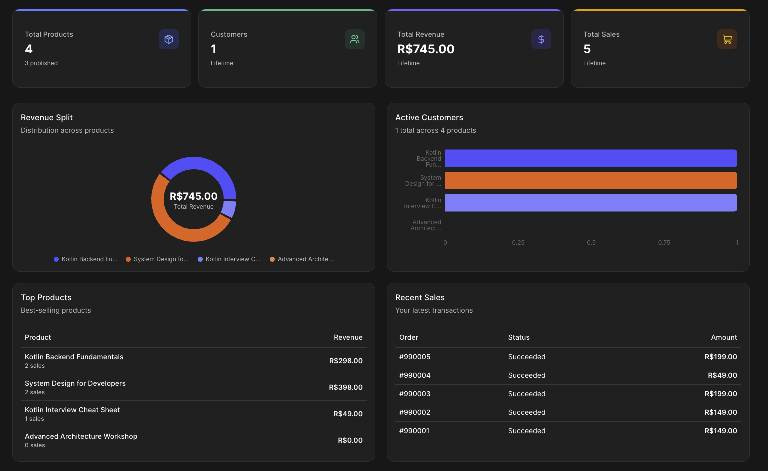This screenshot has height=471, width=768.
Task: Open order #990004
Action: tap(415, 375)
